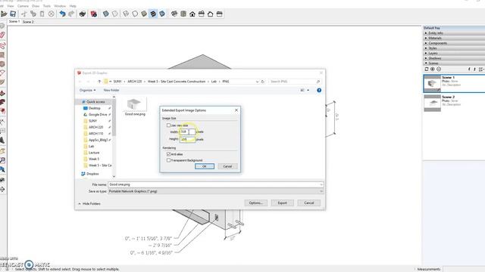This screenshot has width=485, height=272.
Task: Open the View menu
Action: pos(11,6)
